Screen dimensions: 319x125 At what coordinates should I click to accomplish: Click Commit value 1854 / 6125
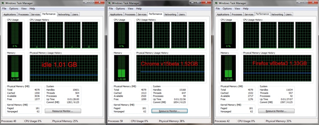pyautogui.click(x=180, y=103)
